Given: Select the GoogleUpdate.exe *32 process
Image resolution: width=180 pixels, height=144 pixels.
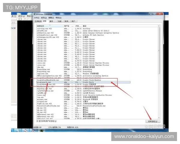Looking at the screenshot, I should coord(83,84).
